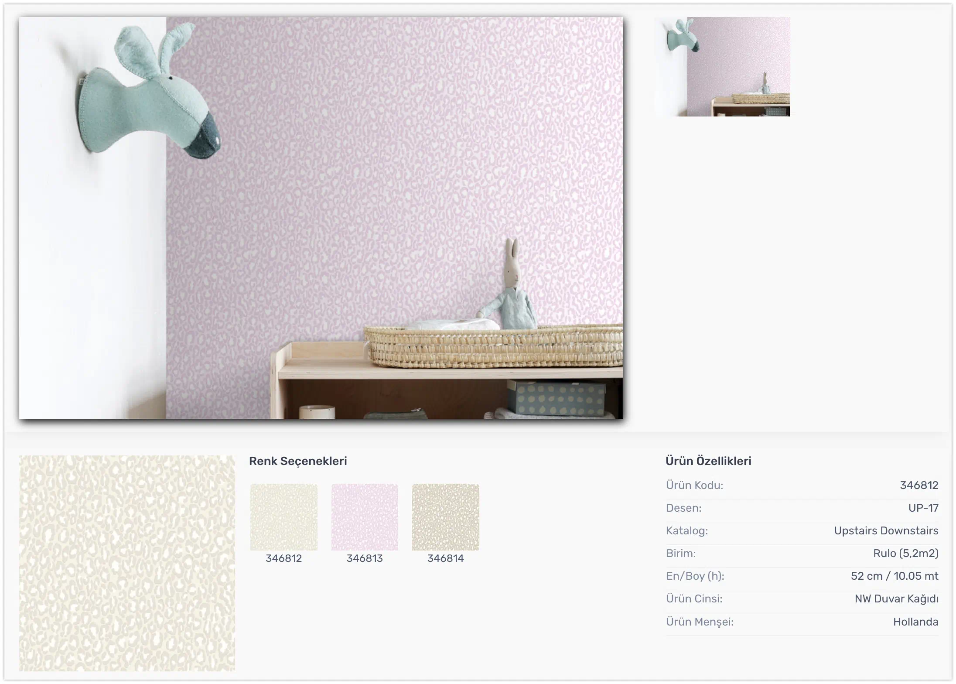Choose the beige color swatch 346814
Image resolution: width=956 pixels, height=684 pixels.
coord(445,517)
